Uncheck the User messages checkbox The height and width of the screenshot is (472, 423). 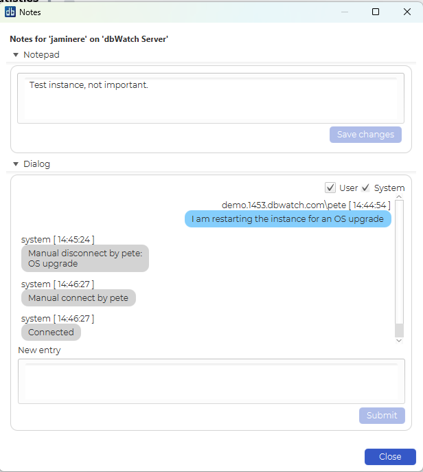[x=330, y=188]
